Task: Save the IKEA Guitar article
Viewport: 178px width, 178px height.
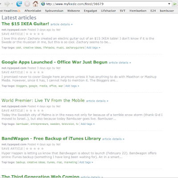Action: coord(12,34)
